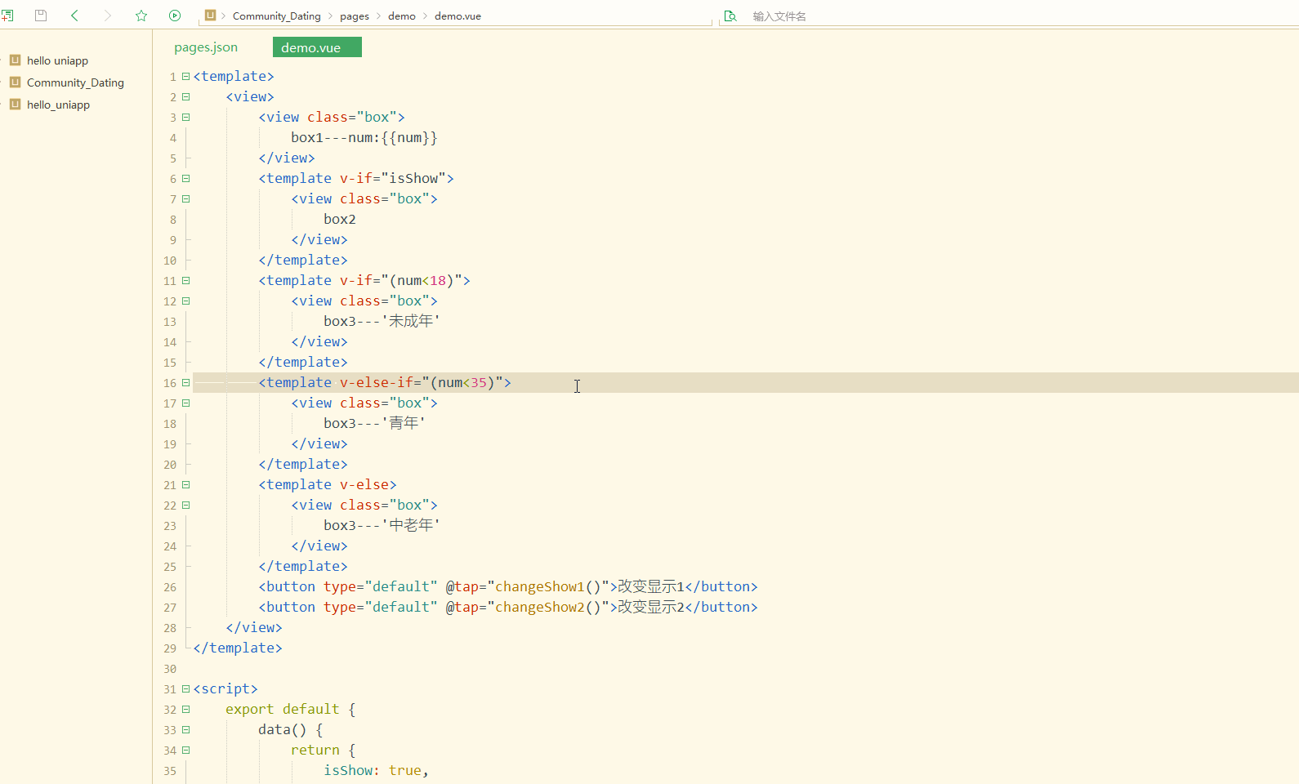The width and height of the screenshot is (1299, 784).
Task: Click the closing </template> tag on line 29
Action: pyautogui.click(x=238, y=648)
